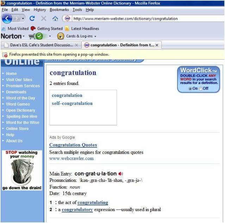Select self-congratulation entry in results list
225x223 pixels.
72,103
